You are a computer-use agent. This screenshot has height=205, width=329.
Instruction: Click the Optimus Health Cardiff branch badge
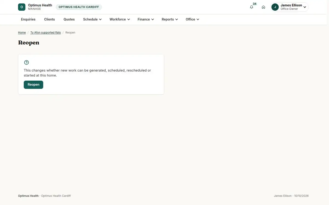(79, 7)
